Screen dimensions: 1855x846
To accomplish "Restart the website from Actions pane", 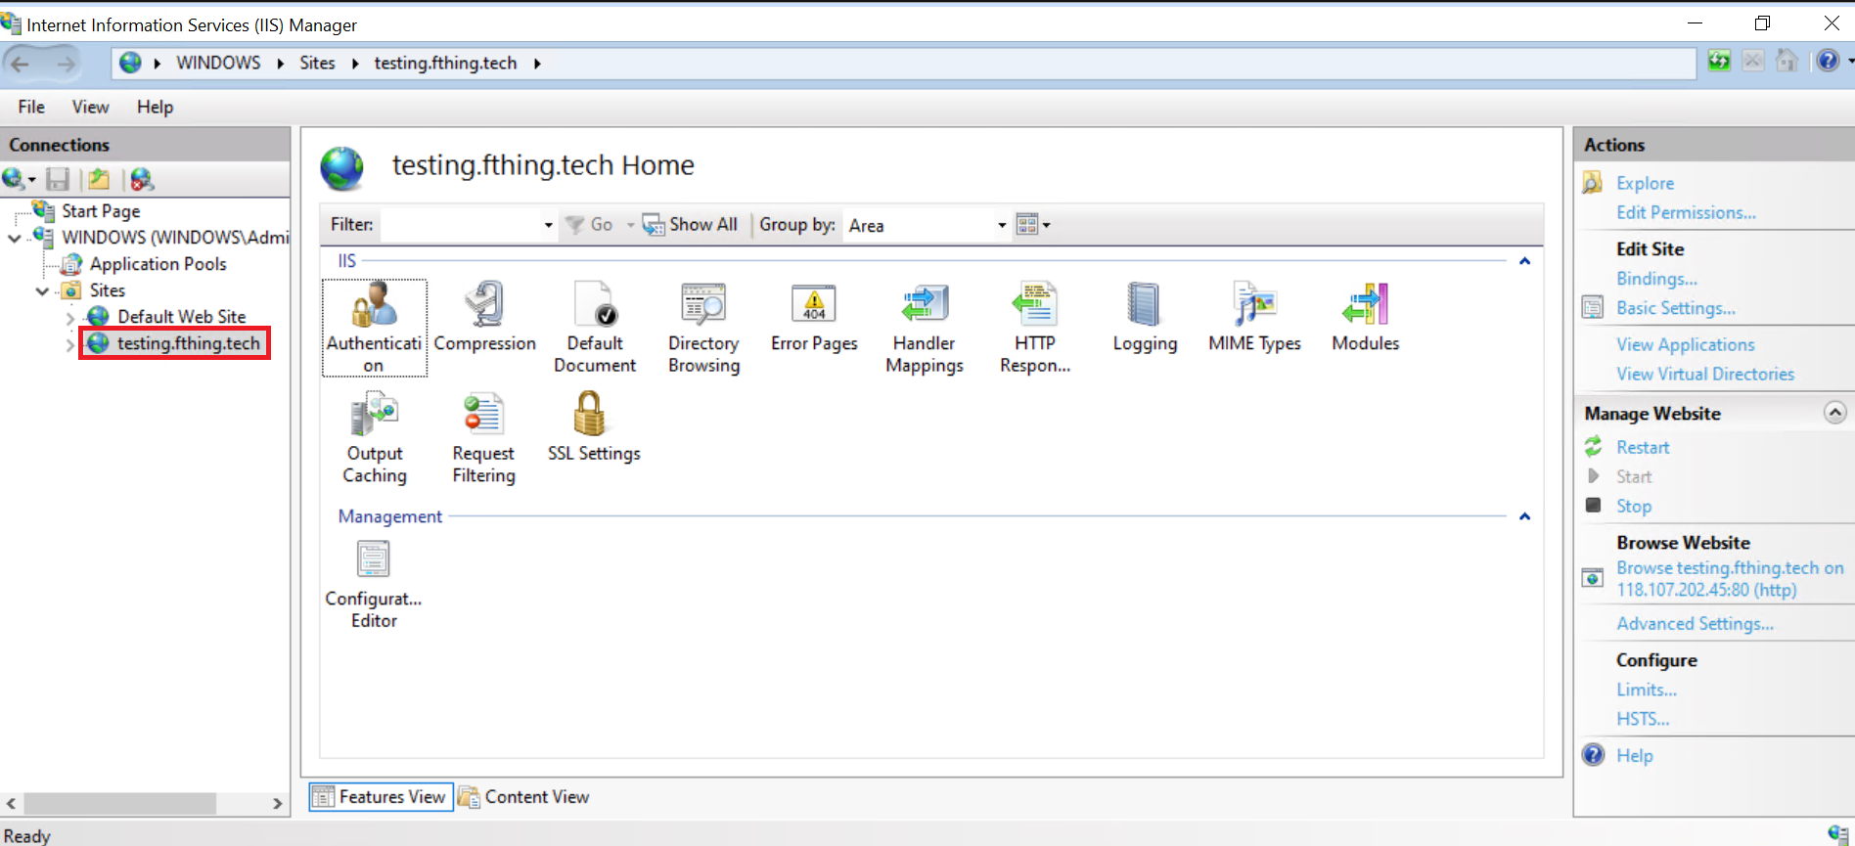I will click(x=1643, y=447).
